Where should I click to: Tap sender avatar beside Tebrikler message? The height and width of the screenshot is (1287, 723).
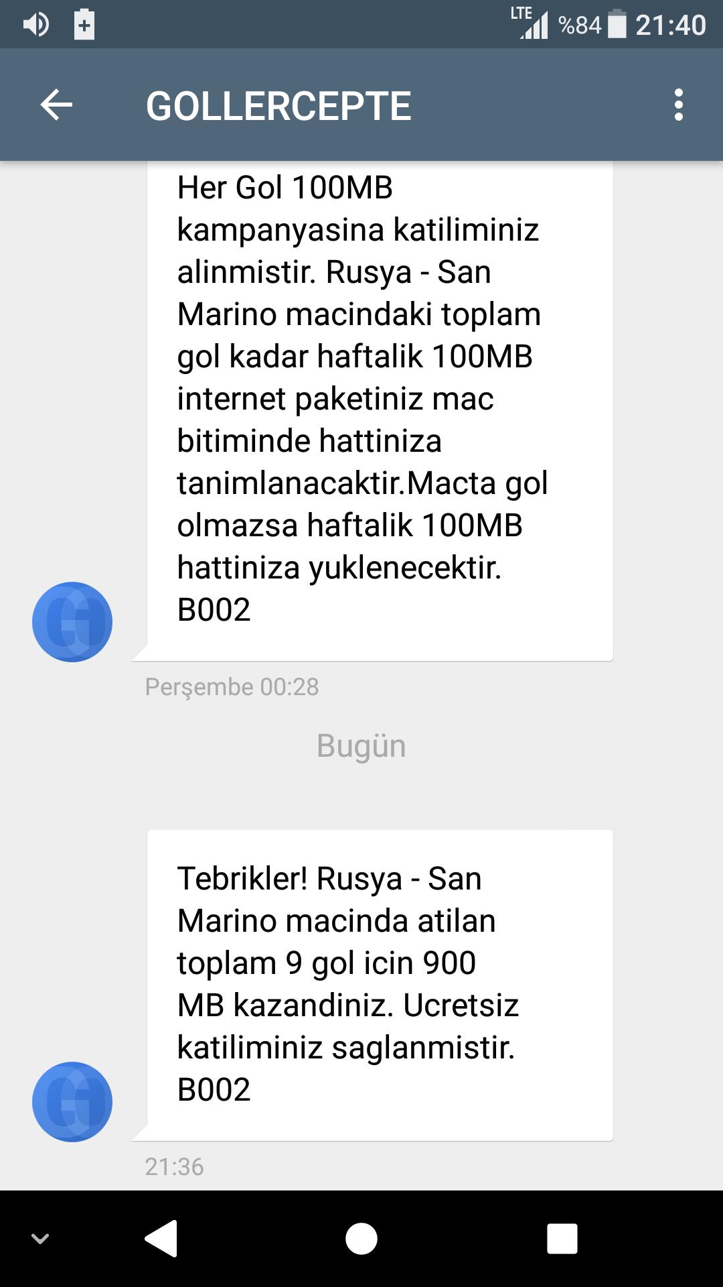pyautogui.click(x=72, y=1102)
